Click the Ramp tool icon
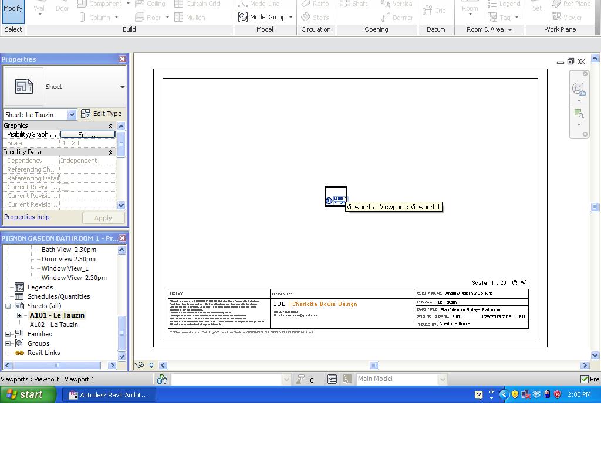This screenshot has height=450, width=601. click(x=305, y=4)
